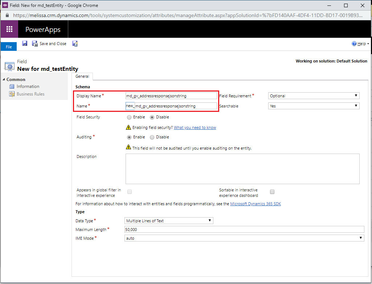Image resolution: width=372 pixels, height=284 pixels.
Task: Click the Save and New icon
Action: pyautogui.click(x=75, y=44)
